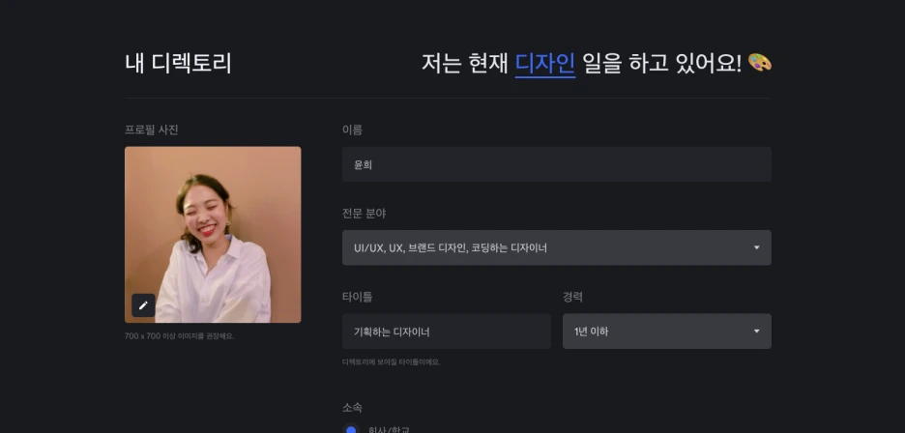Select the 회사/학교 radio button

(x=351, y=430)
